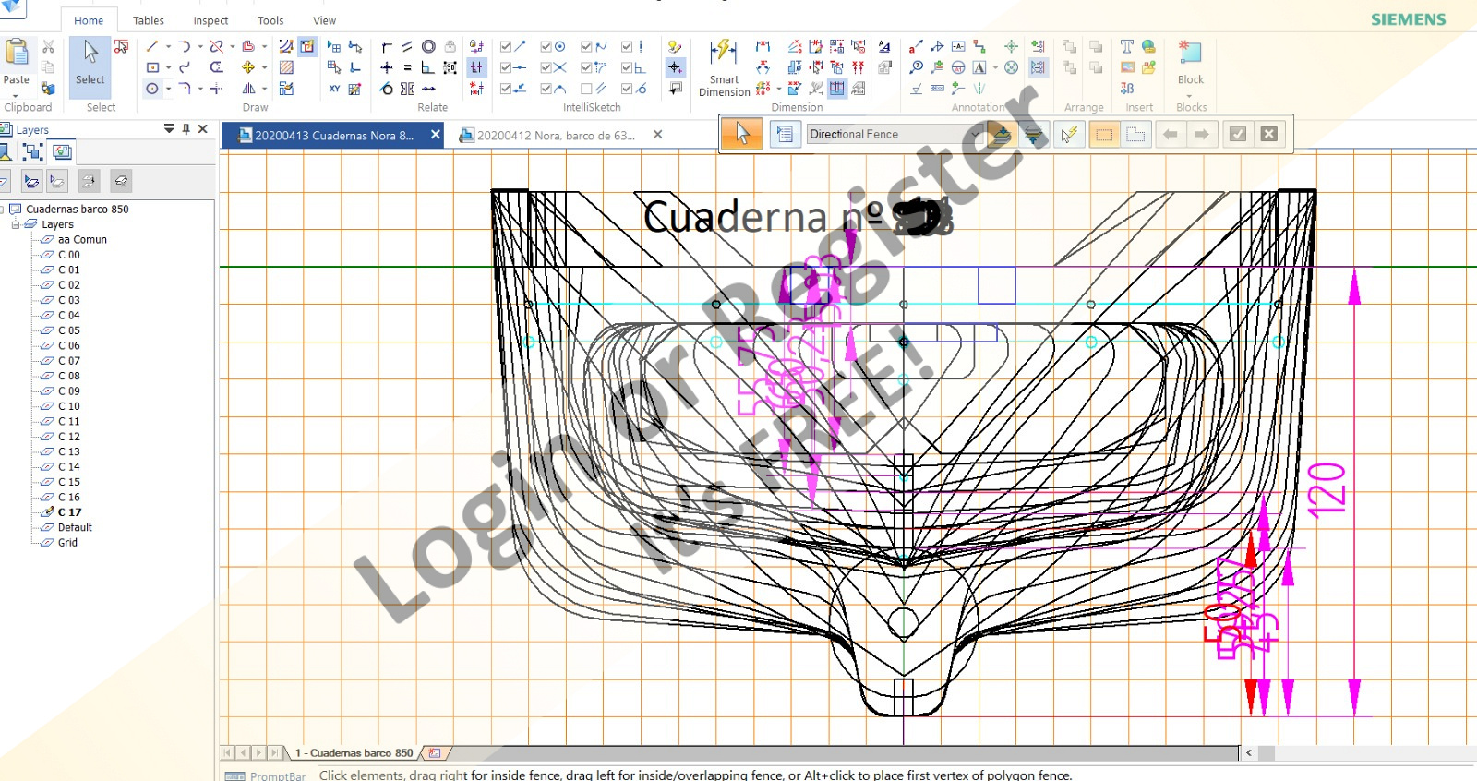Click the Equal relationship tool icon
Screen dimensions: 1477x781
(x=407, y=67)
